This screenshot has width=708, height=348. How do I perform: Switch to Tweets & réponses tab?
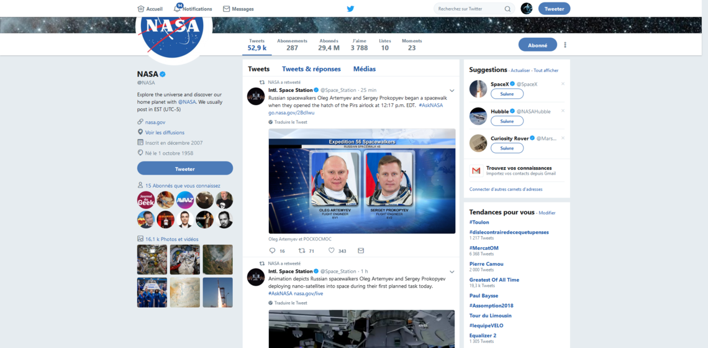click(311, 69)
